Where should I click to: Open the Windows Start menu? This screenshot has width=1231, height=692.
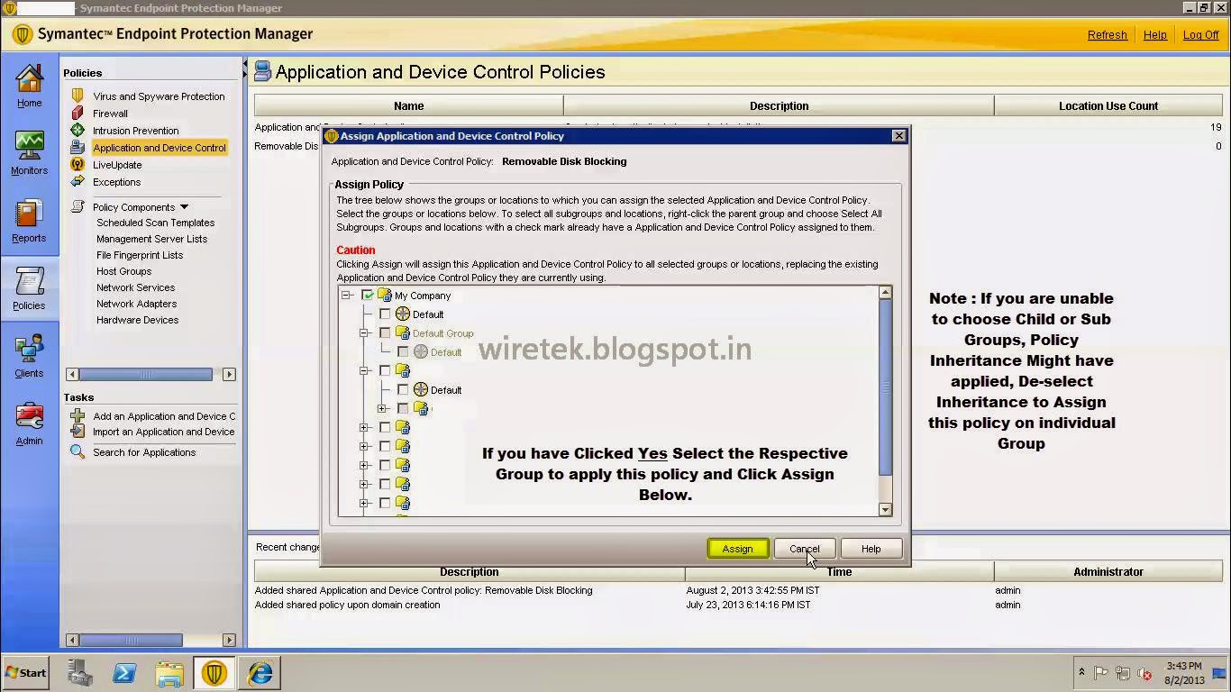point(26,672)
